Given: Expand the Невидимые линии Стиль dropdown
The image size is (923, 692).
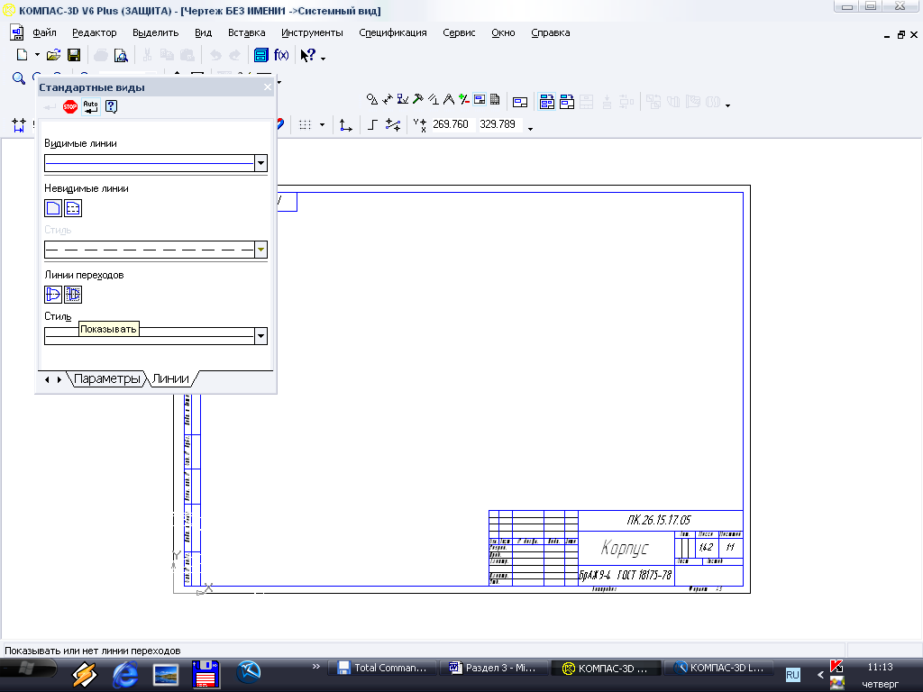Looking at the screenshot, I should click(x=260, y=250).
